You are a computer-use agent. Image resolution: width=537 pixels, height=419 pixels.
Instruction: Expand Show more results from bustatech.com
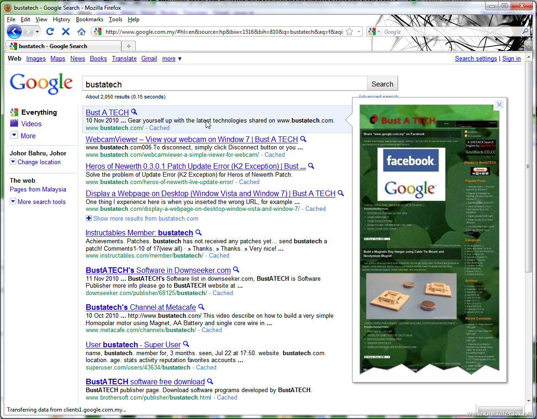coord(142,218)
